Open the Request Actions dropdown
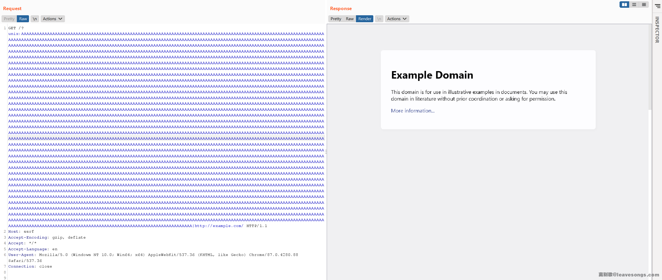The height and width of the screenshot is (280, 662). point(53,19)
